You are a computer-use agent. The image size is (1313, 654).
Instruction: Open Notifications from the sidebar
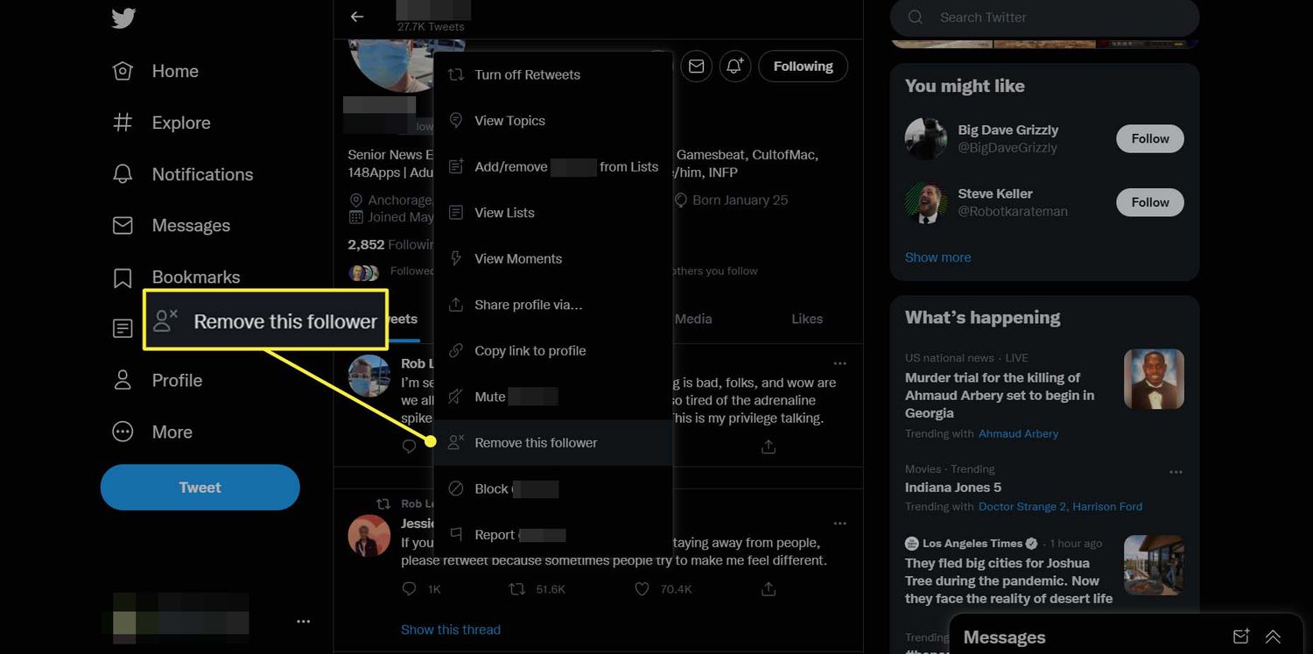pyautogui.click(x=202, y=174)
